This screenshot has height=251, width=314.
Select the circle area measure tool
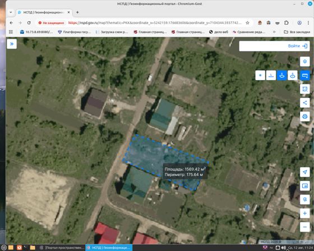coord(293,76)
